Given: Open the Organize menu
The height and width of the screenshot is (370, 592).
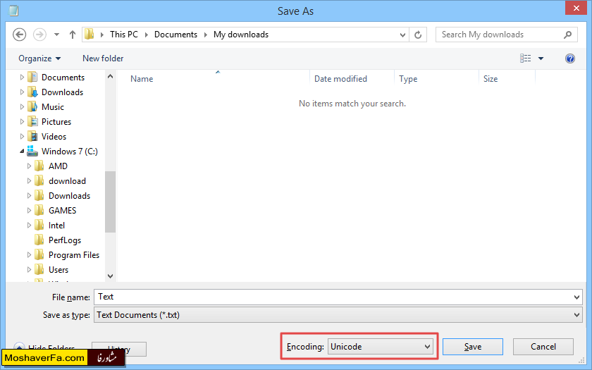Looking at the screenshot, I should tap(39, 58).
